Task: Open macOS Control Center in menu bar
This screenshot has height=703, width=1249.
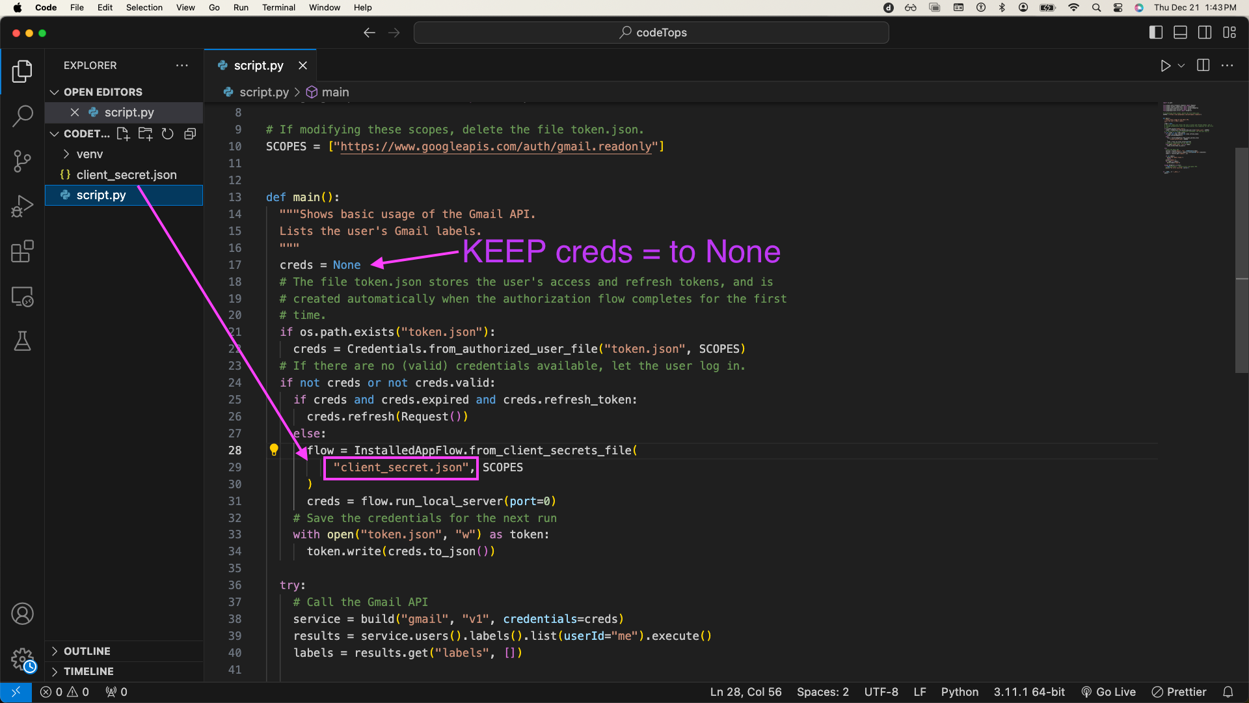Action: 1118,8
